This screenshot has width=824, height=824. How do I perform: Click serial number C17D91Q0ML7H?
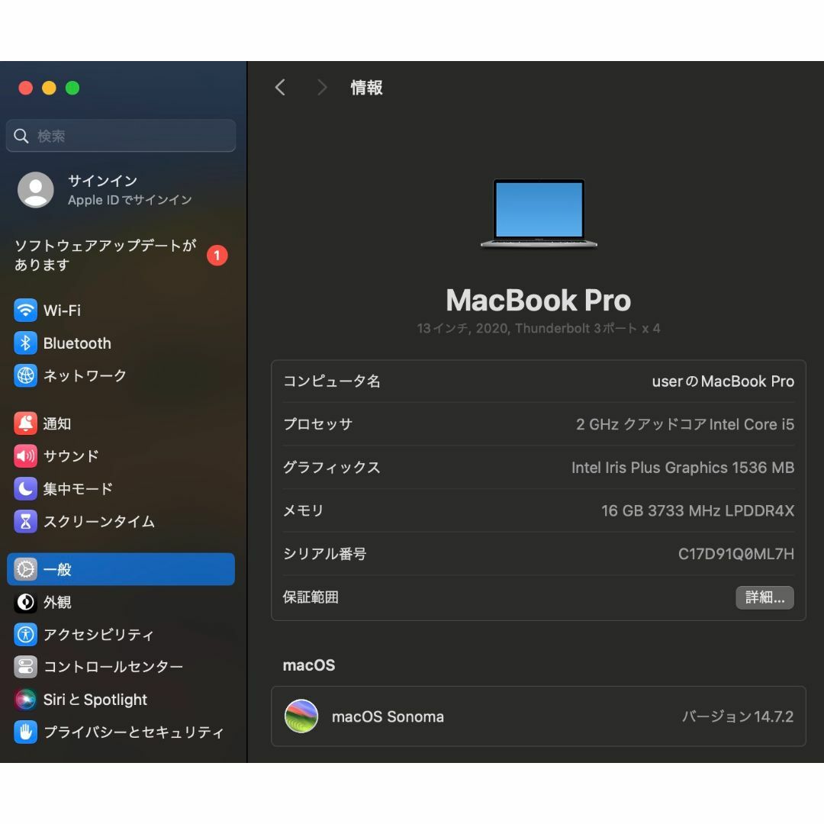(x=736, y=554)
